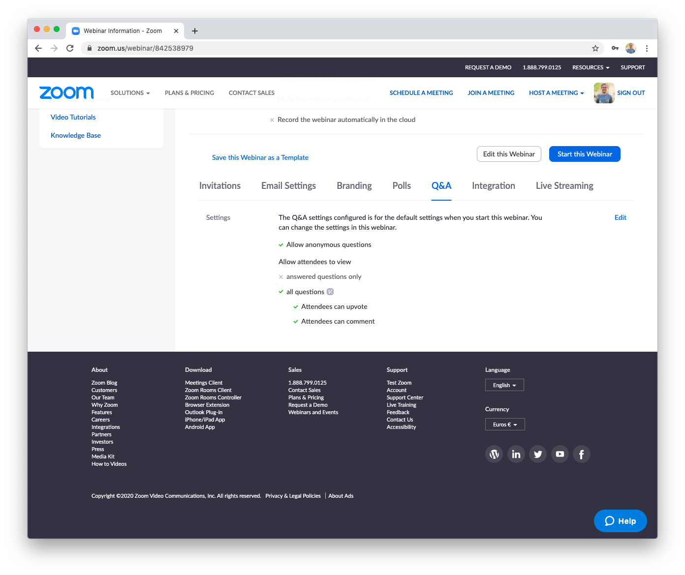
Task: Open the English language dropdown
Action: click(x=504, y=385)
